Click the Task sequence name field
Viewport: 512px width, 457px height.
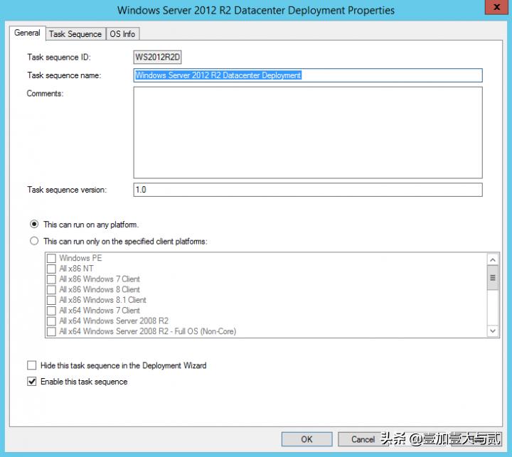[308, 75]
